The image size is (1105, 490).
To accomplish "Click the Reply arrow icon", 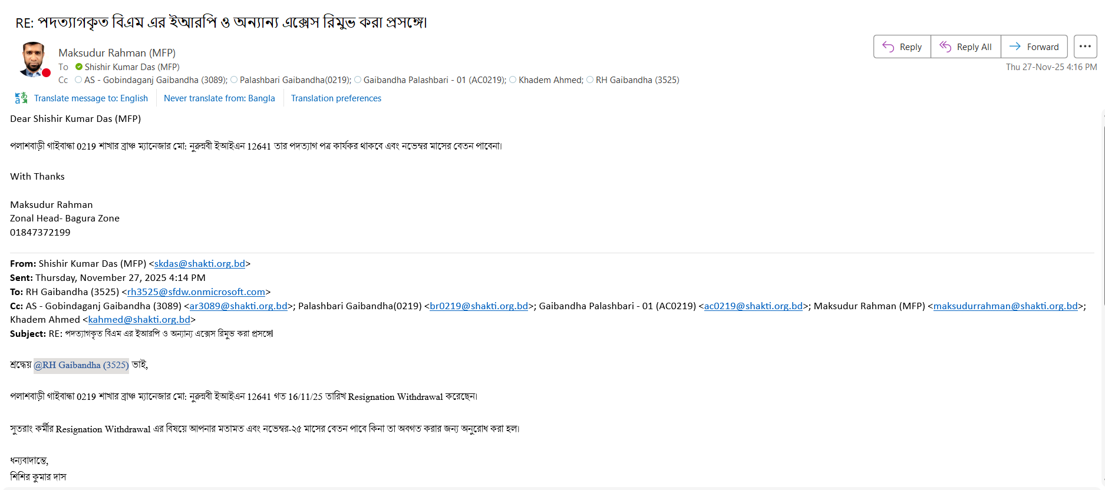I will 888,47.
